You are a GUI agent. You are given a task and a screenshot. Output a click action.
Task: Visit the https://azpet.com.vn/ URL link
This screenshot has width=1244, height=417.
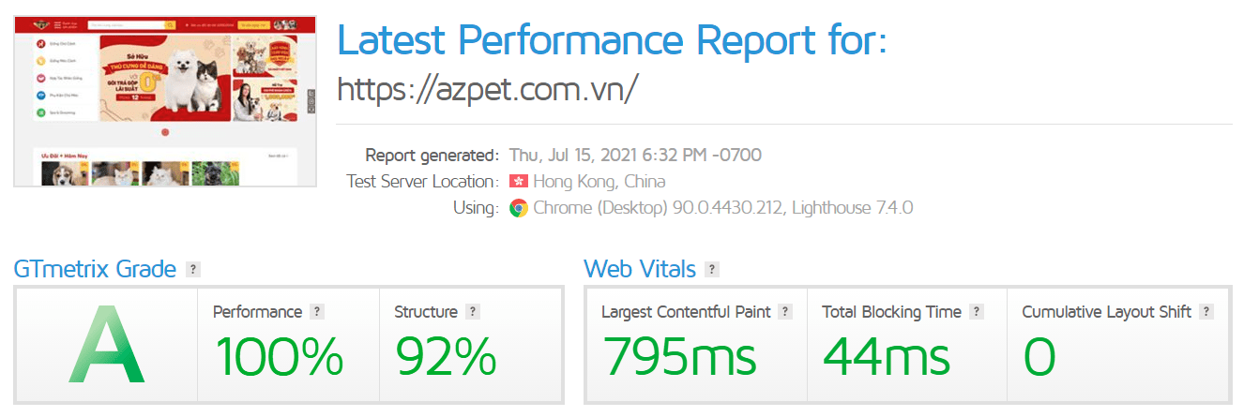(488, 89)
